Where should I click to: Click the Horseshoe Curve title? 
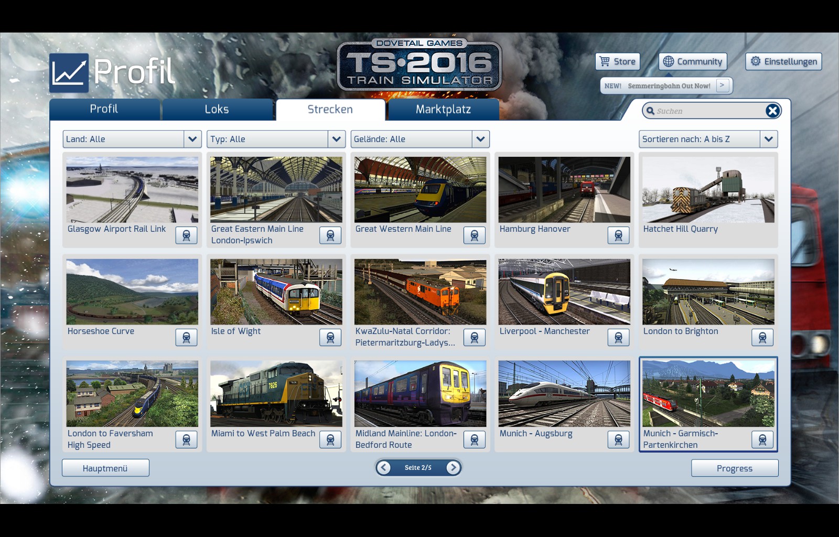pos(101,331)
